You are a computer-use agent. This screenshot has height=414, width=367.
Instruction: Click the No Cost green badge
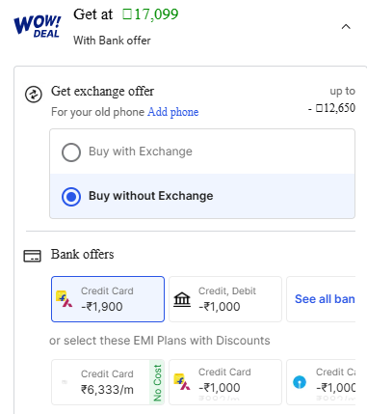pos(157,382)
